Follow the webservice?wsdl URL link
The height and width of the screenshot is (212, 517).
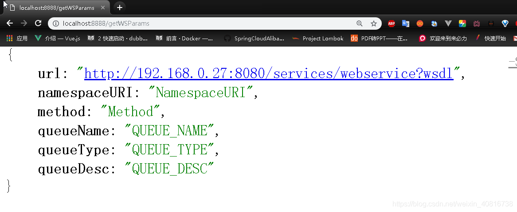click(269, 74)
